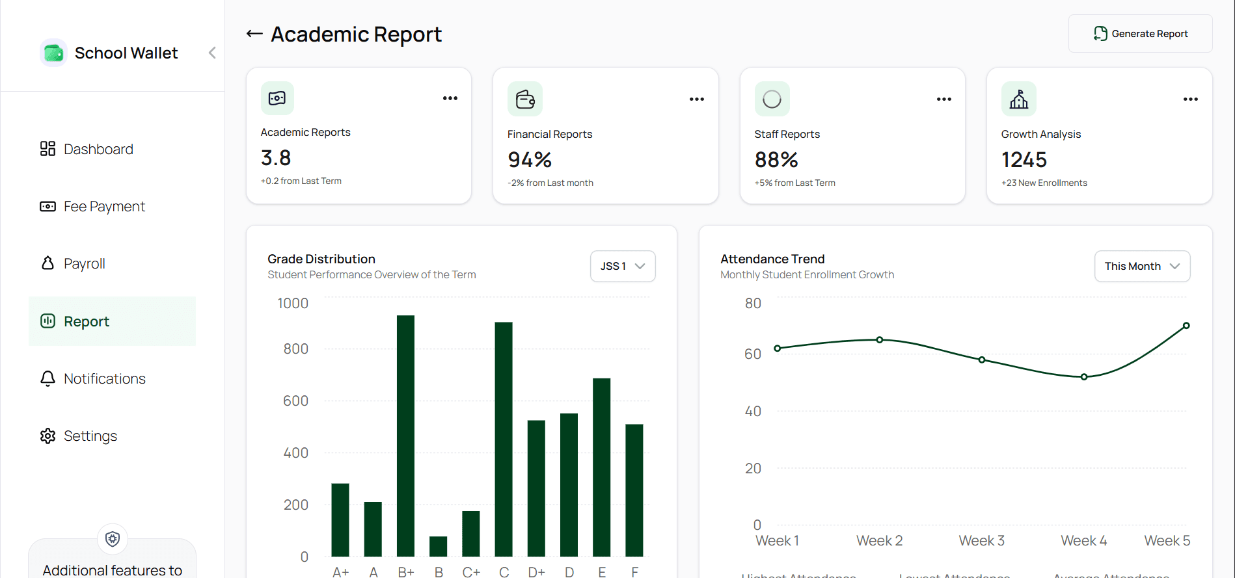Click the B+ bar in Grade Distribution

tap(405, 436)
